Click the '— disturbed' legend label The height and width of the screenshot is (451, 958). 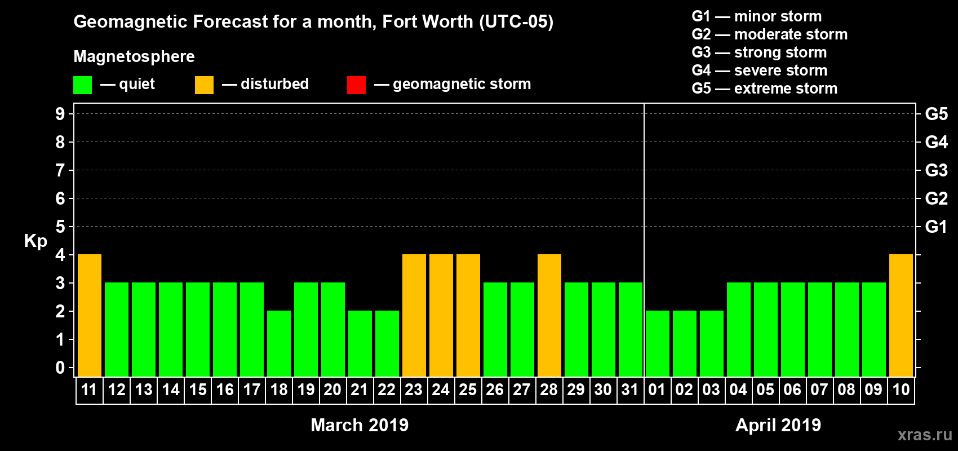pos(265,84)
